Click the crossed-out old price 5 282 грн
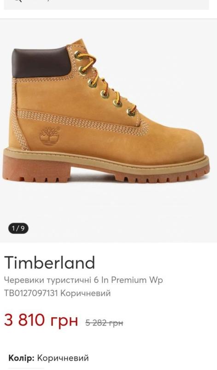The height and width of the screenshot is (370, 217). pos(104,322)
